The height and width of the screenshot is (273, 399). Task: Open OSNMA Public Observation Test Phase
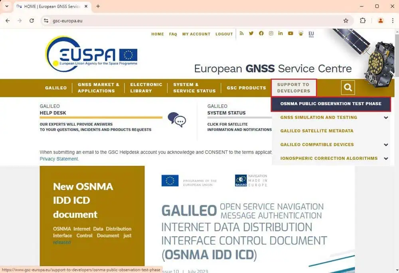(x=331, y=104)
